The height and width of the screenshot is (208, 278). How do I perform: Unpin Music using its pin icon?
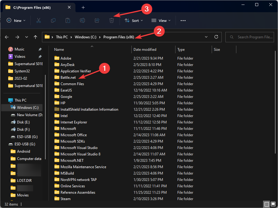tap(40, 49)
